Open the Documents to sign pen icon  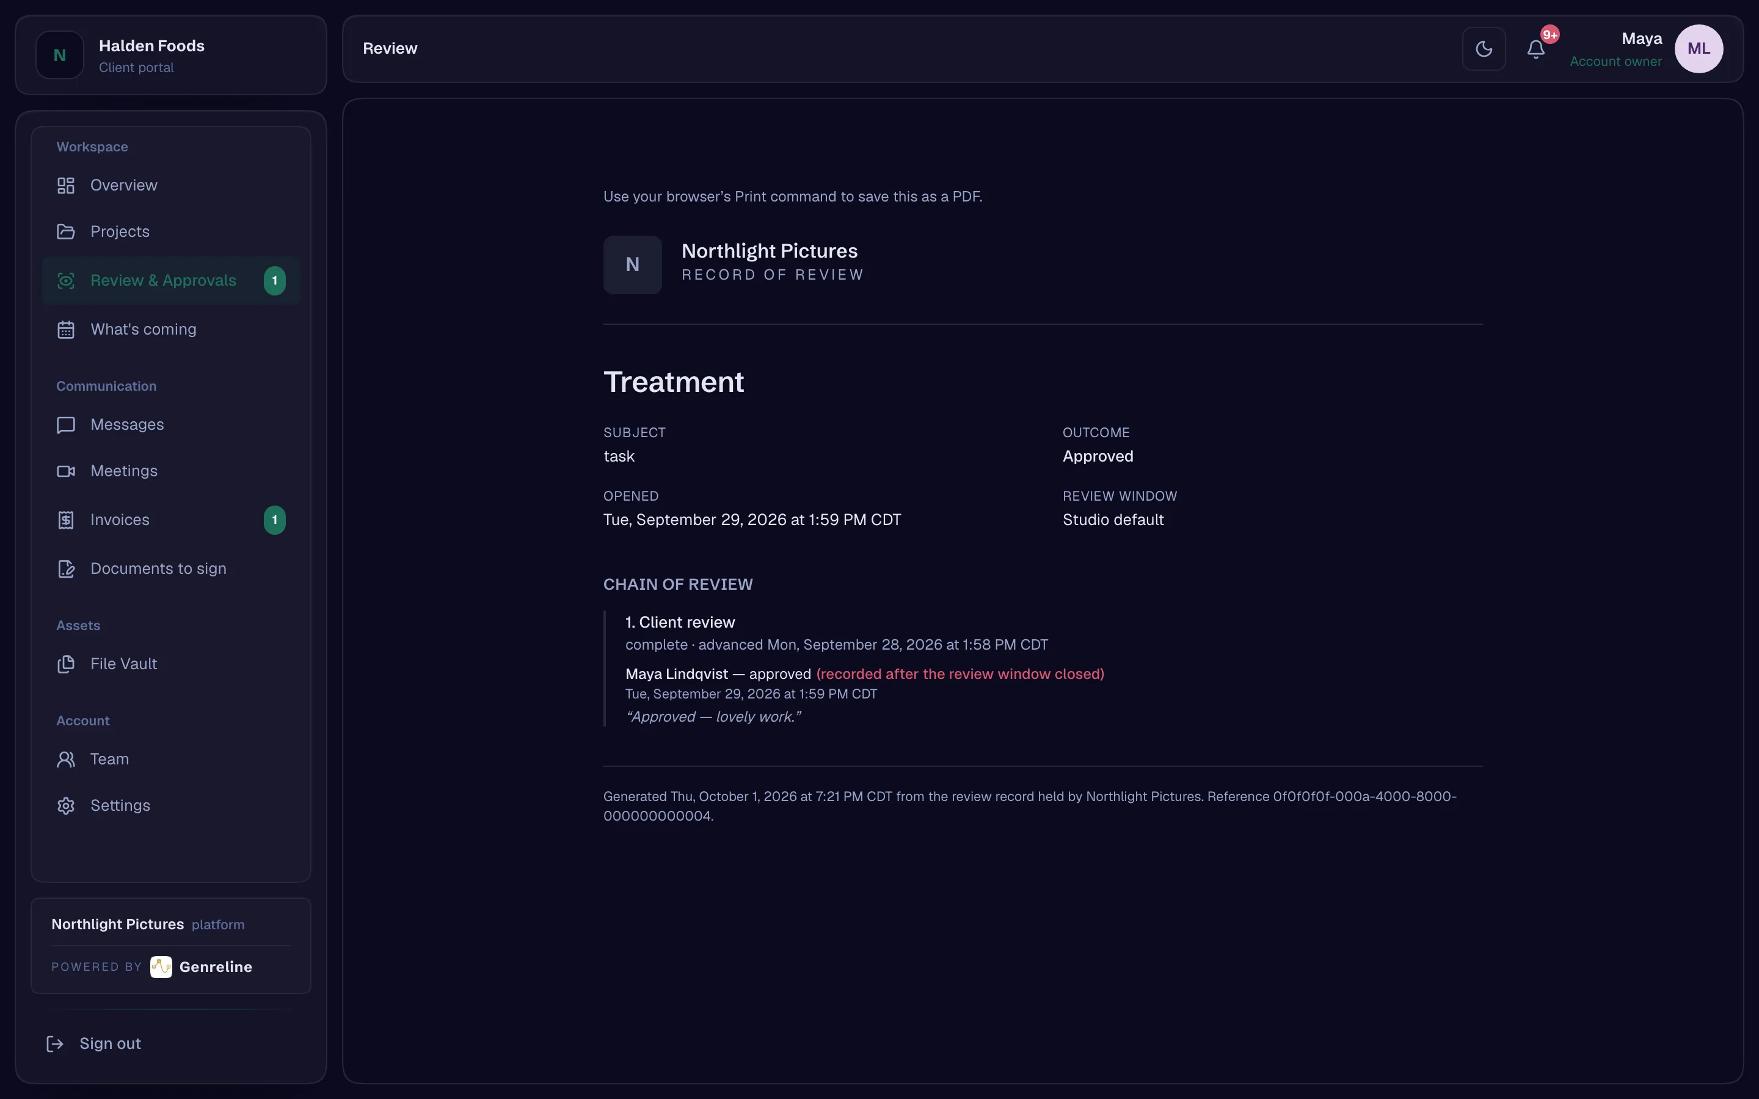tap(66, 568)
